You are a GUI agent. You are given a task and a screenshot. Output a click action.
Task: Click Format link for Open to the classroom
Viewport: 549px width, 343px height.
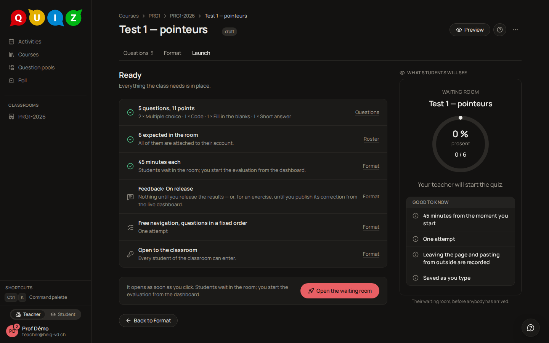pos(371,254)
